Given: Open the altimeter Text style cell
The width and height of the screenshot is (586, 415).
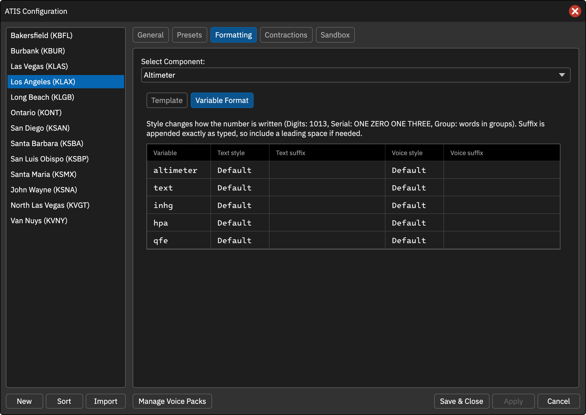Looking at the screenshot, I should click(x=240, y=170).
